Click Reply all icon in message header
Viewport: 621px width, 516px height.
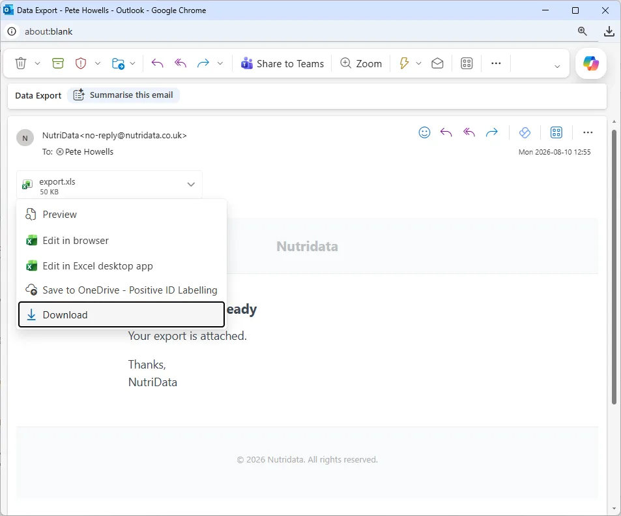point(469,132)
